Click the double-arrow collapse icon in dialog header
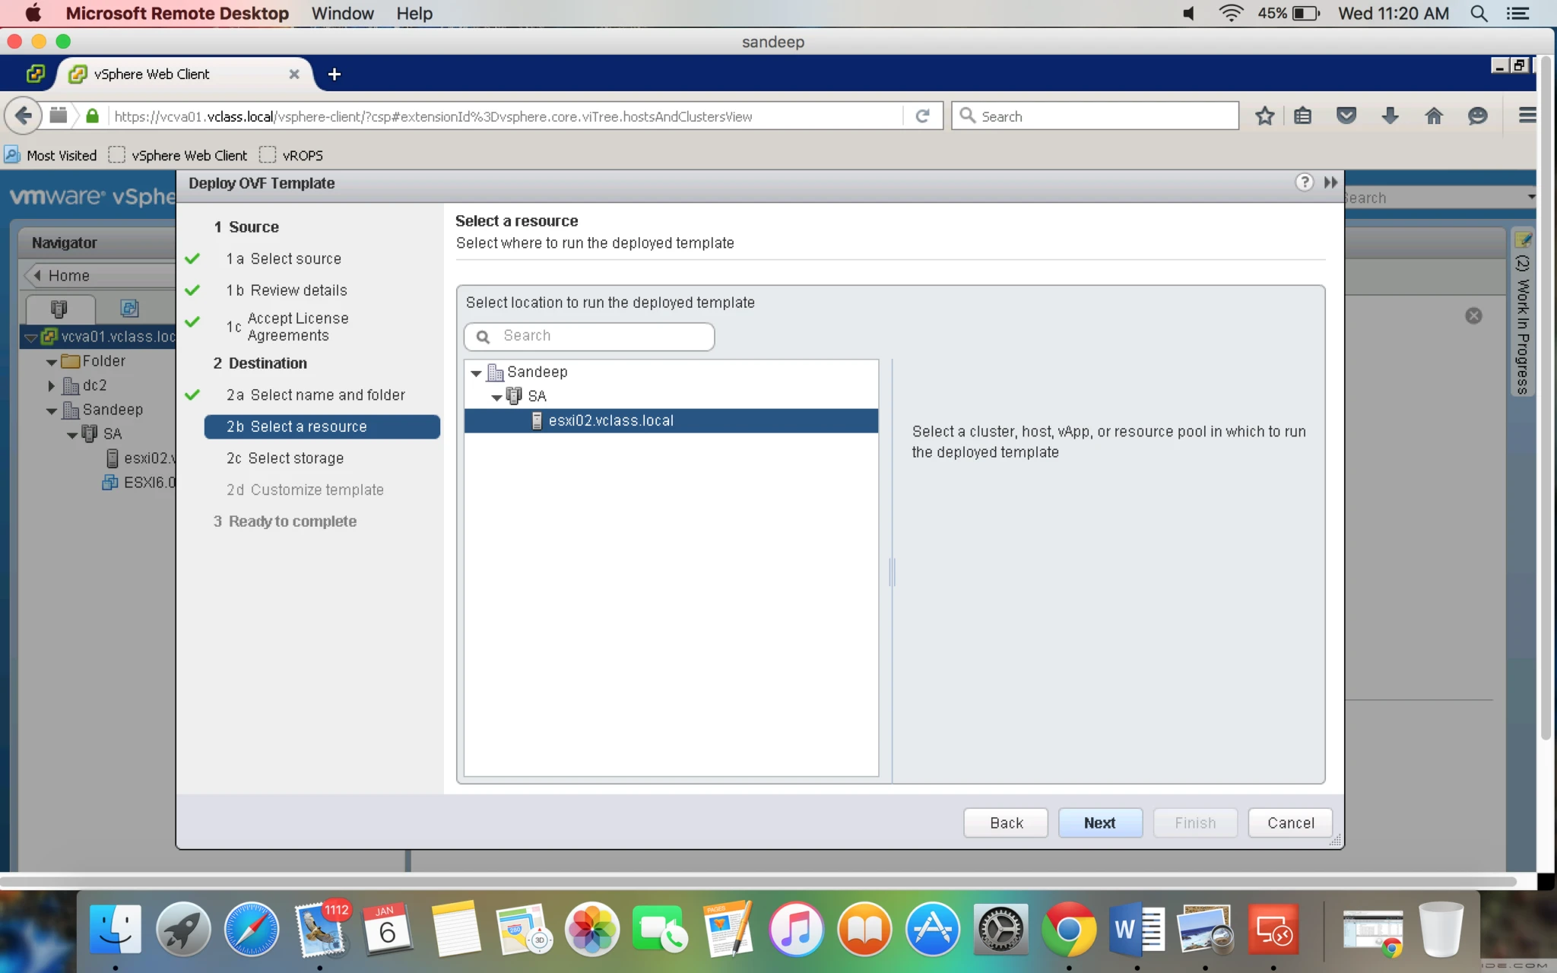 (x=1330, y=182)
